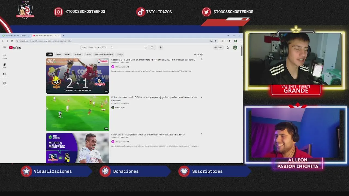Click the Crear button
Screen dimensions: 349x196
pos(218,48)
